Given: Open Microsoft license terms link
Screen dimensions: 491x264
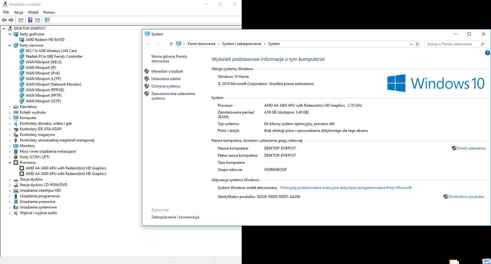Looking at the screenshot, I should (x=346, y=188).
